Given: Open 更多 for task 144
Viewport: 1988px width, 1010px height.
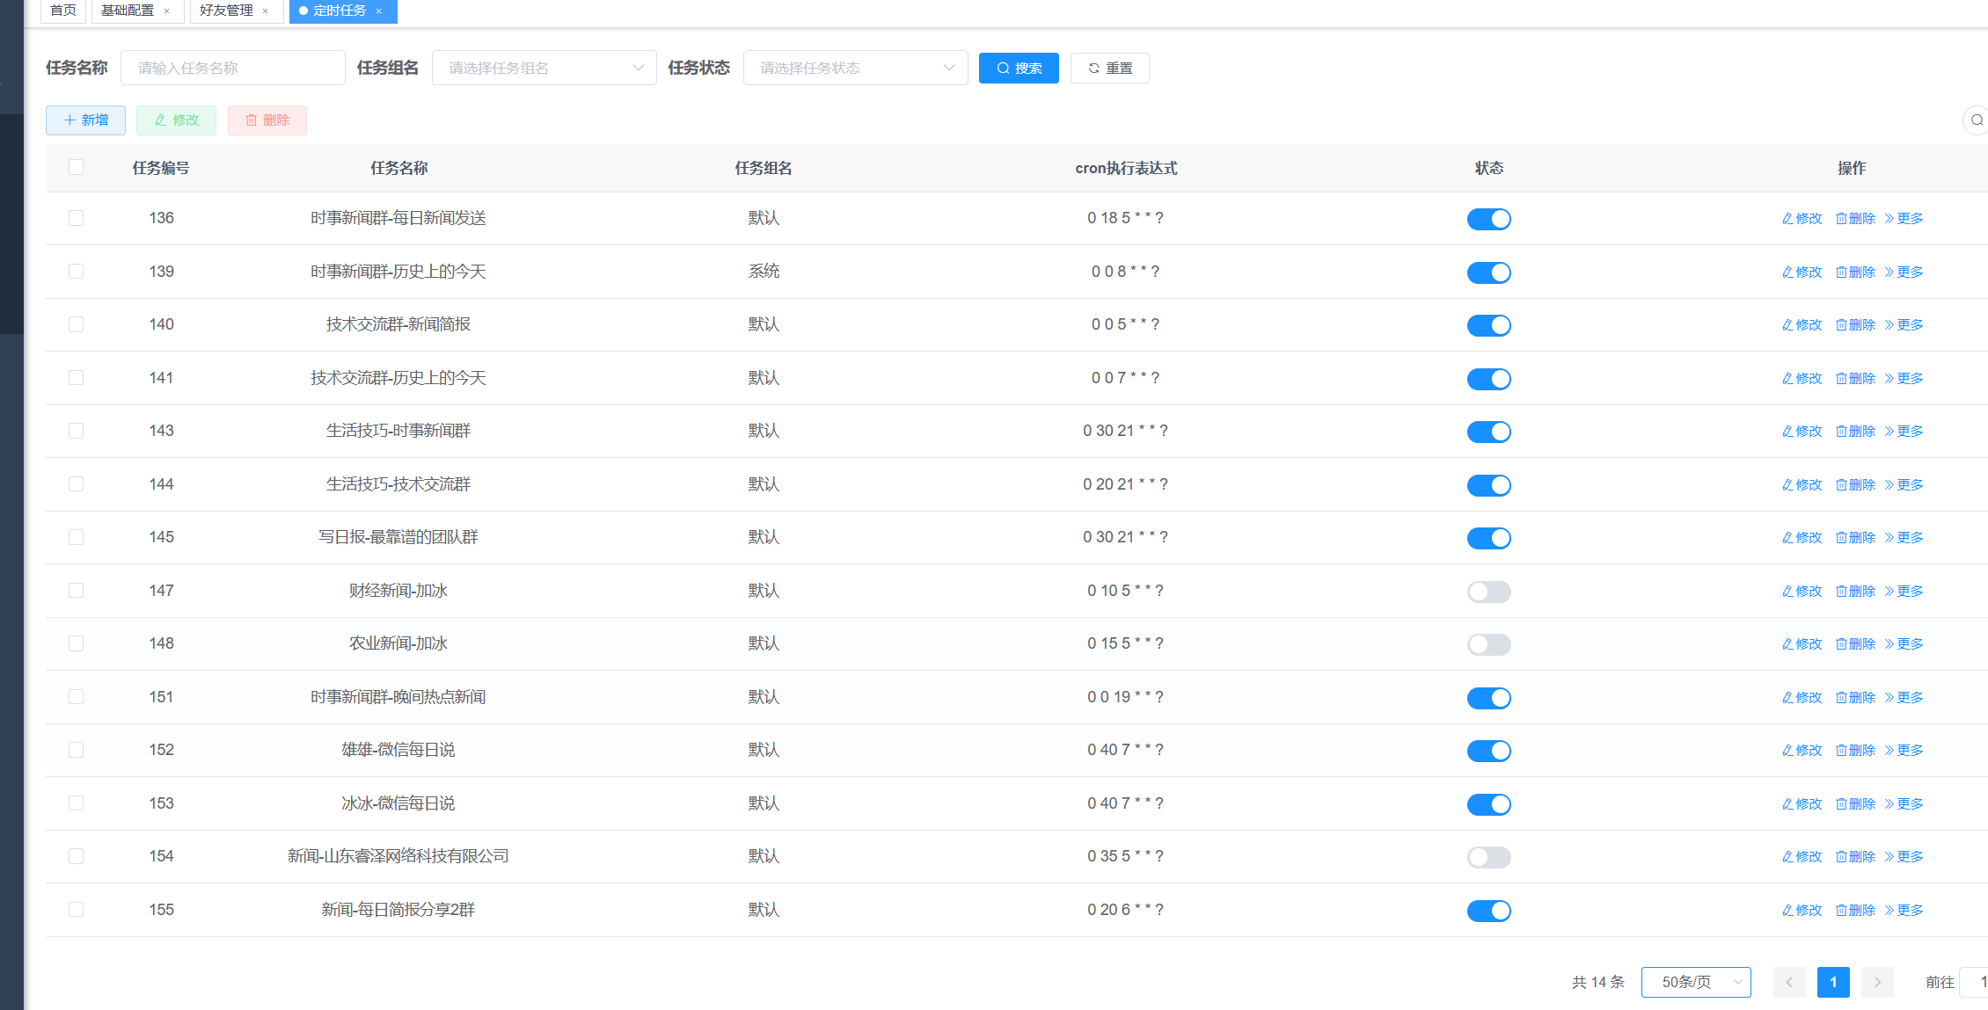Looking at the screenshot, I should [1904, 484].
